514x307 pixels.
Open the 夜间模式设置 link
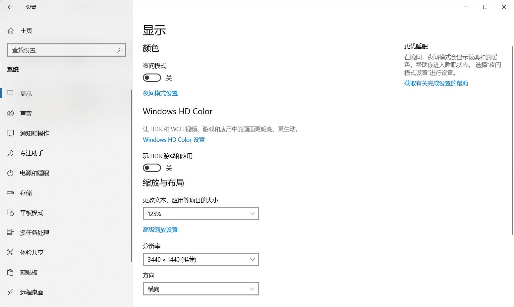pyautogui.click(x=160, y=93)
